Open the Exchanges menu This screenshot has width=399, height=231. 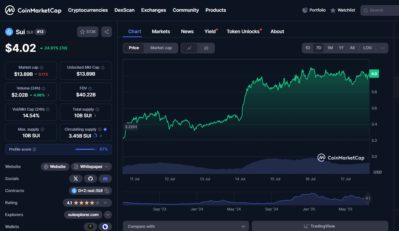[x=154, y=10]
